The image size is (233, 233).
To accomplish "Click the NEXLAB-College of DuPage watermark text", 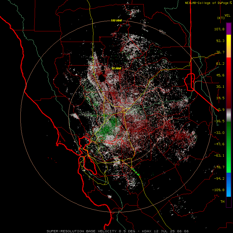I will (x=208, y=3).
